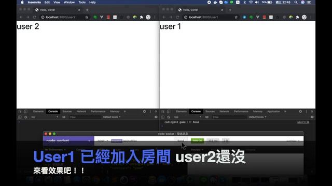Viewport: 332px width, 186px height.
Task: Select inspect element tool in user1 DevTools
Action: (163, 112)
